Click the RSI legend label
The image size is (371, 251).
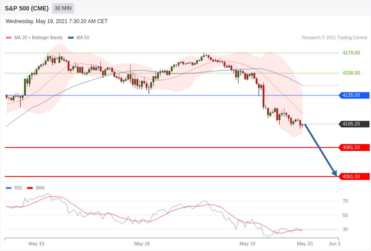pos(18,188)
